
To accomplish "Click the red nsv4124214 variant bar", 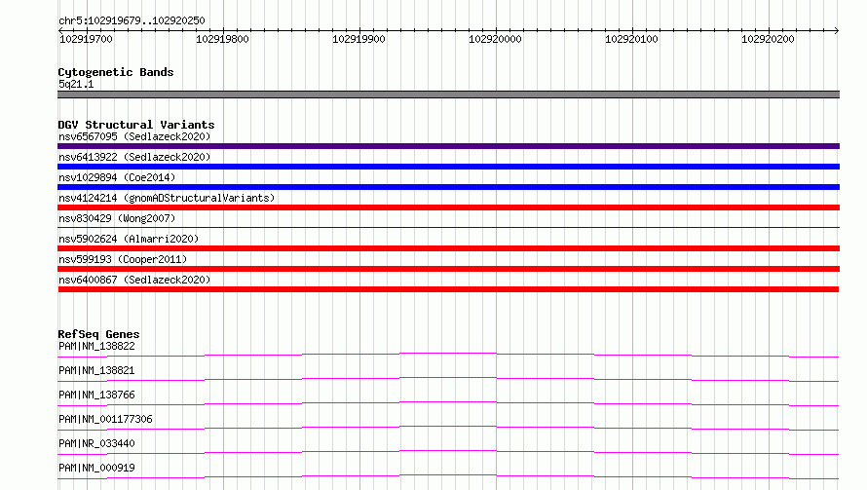I will coord(448,207).
